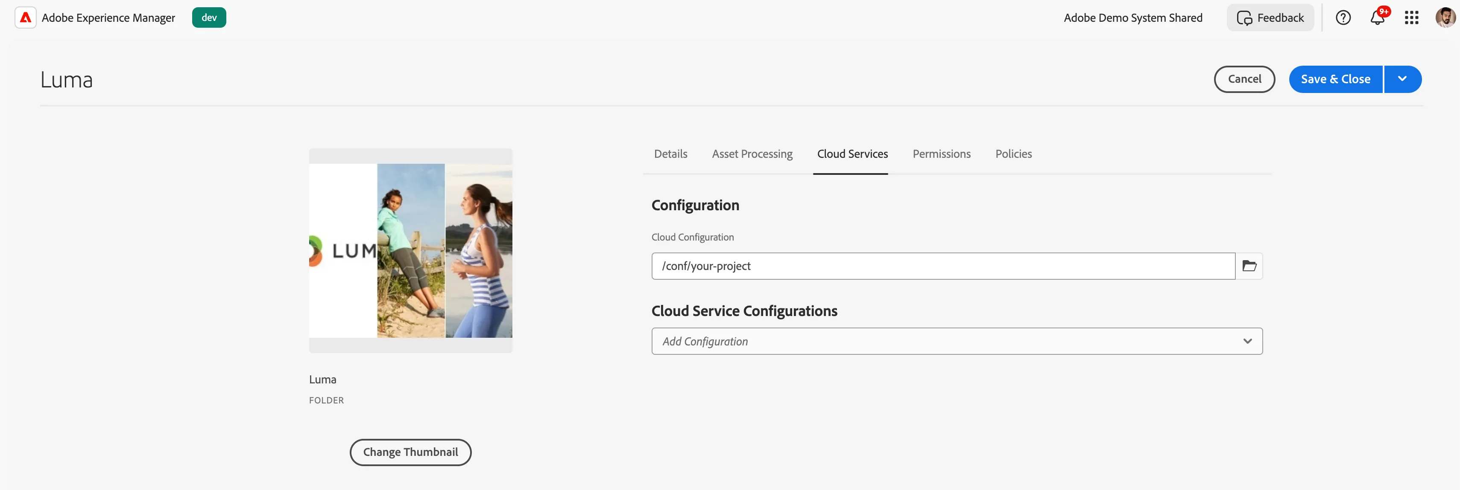Image resolution: width=1460 pixels, height=490 pixels.
Task: Click the Change Thumbnail button
Action: 410,452
